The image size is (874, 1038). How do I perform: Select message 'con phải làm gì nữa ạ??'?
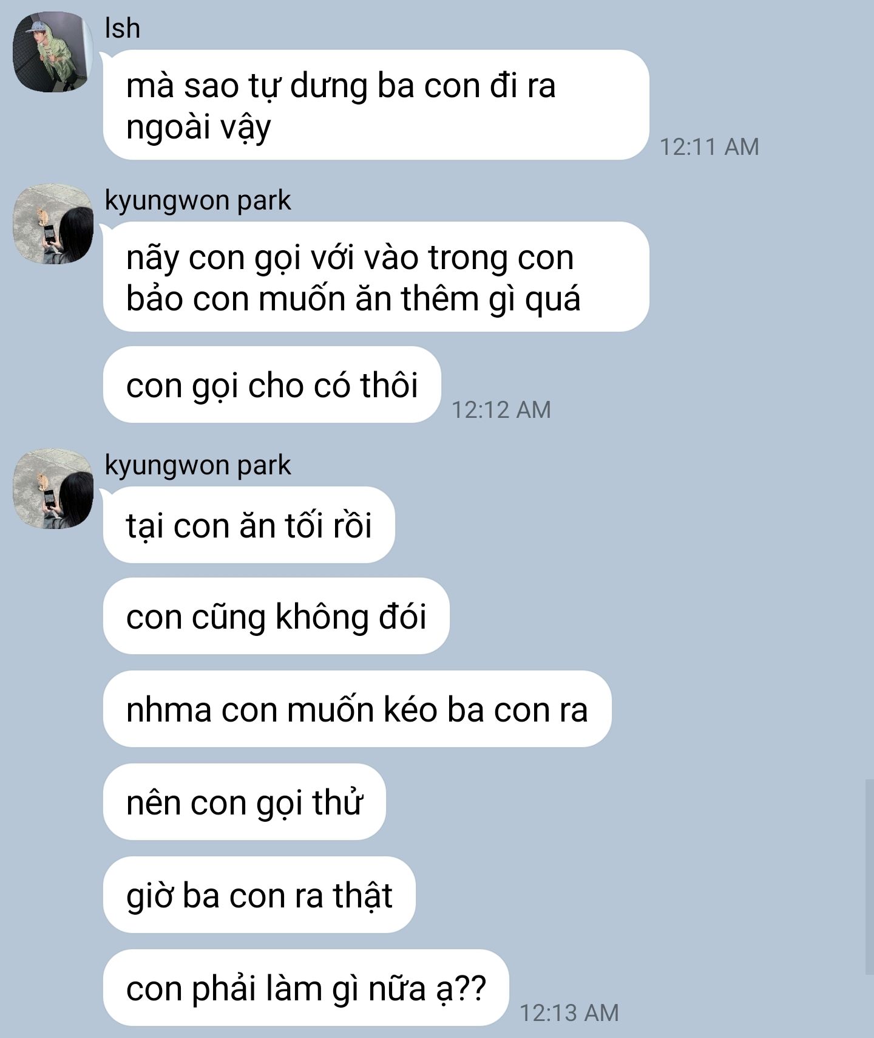click(x=306, y=988)
